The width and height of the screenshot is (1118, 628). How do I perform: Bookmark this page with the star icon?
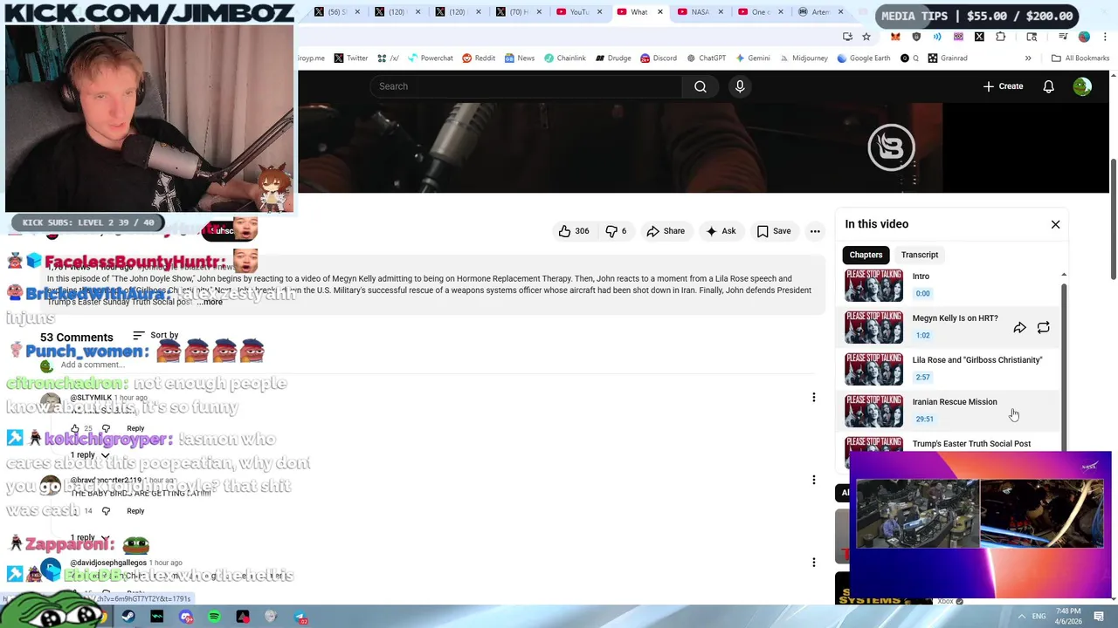(866, 37)
